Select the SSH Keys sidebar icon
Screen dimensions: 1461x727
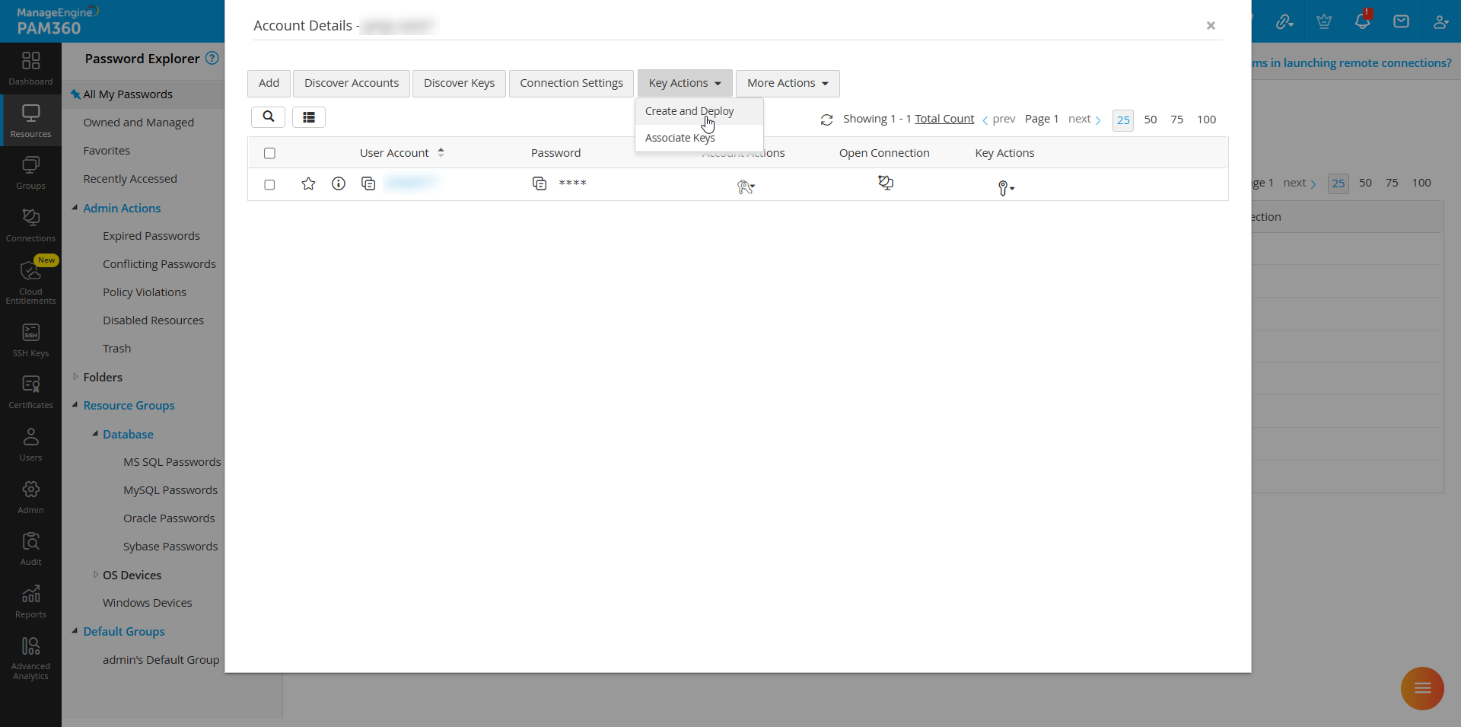click(30, 339)
